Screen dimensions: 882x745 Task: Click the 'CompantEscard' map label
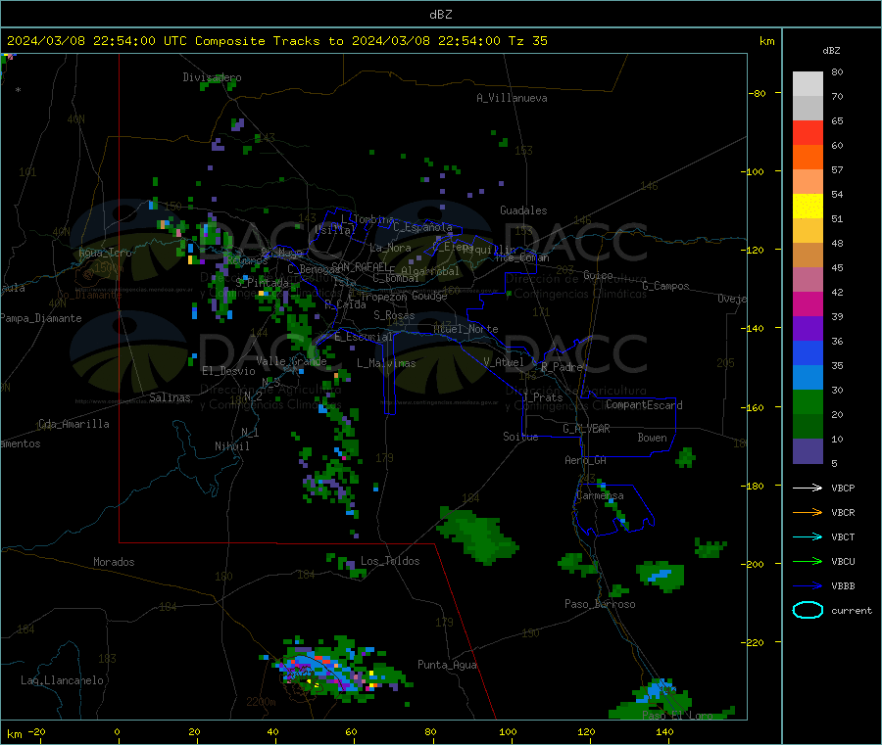click(644, 404)
